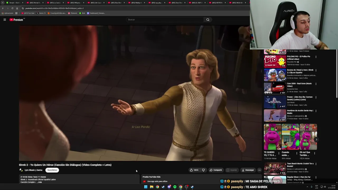Open options menu for I Need a Hero video
Viewport: 338px width, 190px height.
(316, 70)
